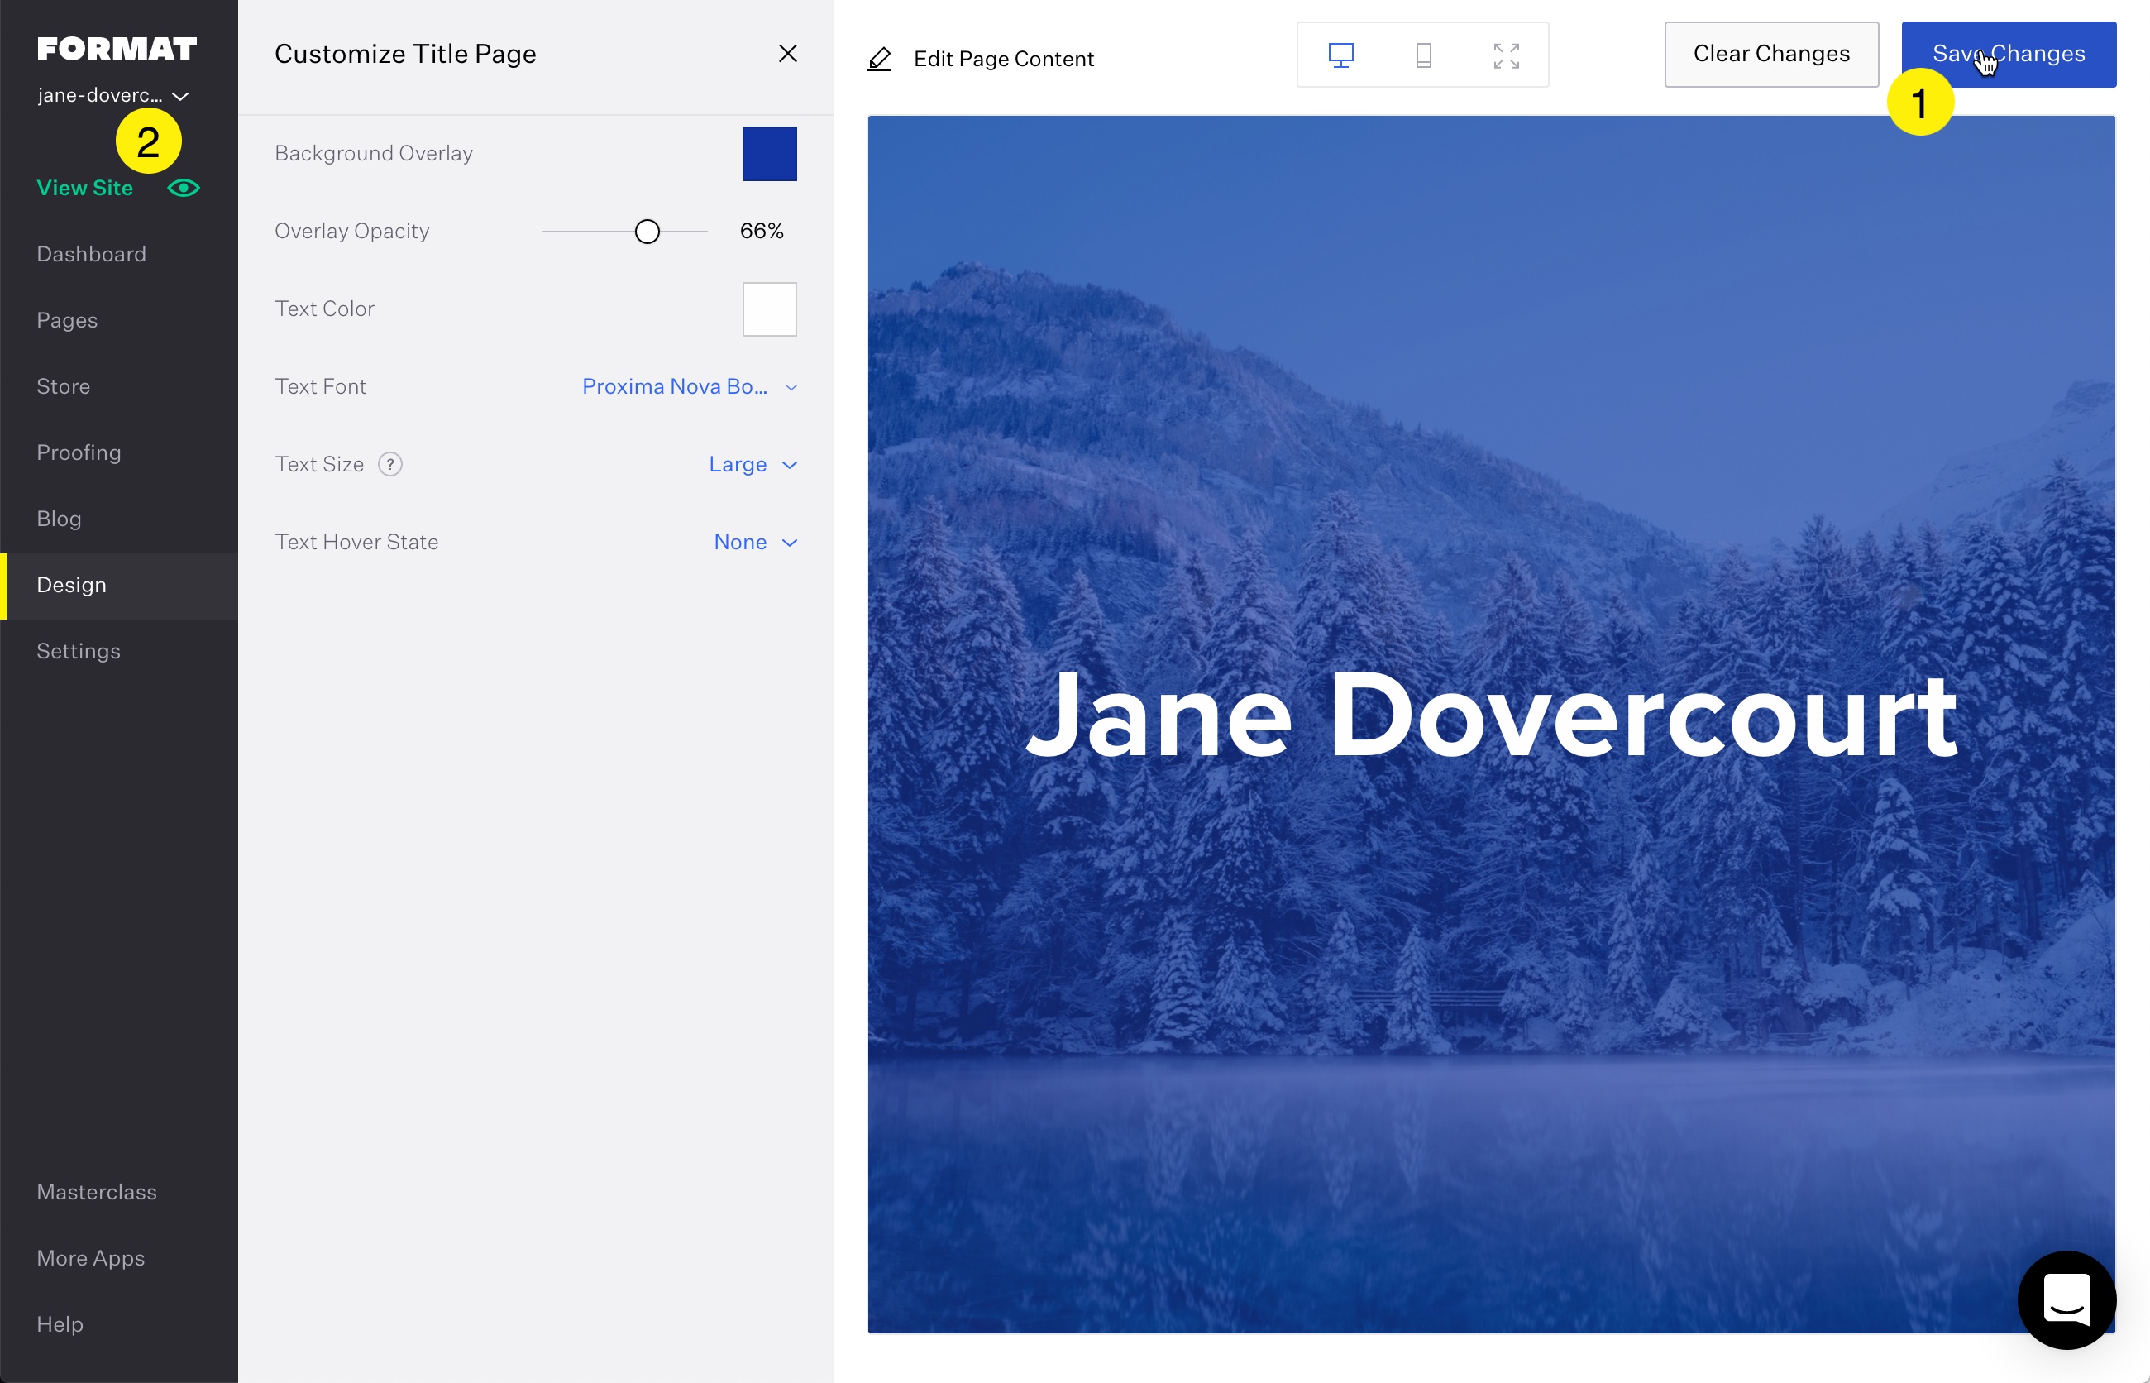Click the View Site eye icon
This screenshot has width=2150, height=1383.
[184, 188]
